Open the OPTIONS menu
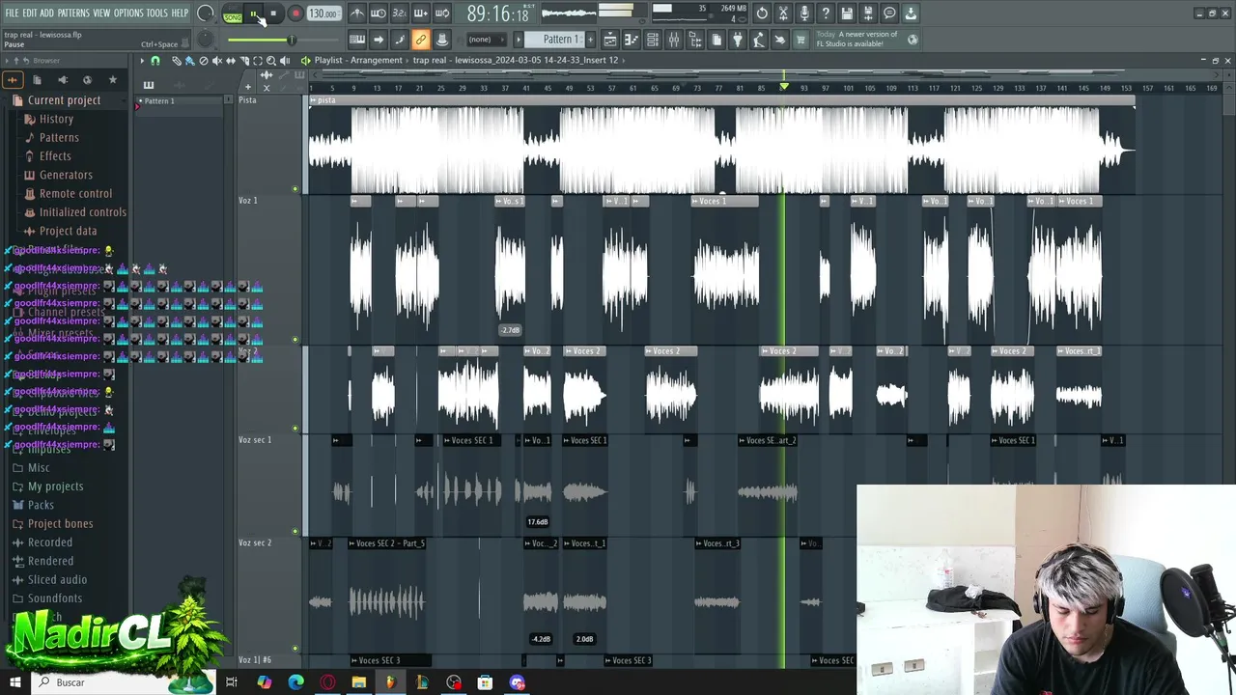The image size is (1236, 695). coord(128,14)
